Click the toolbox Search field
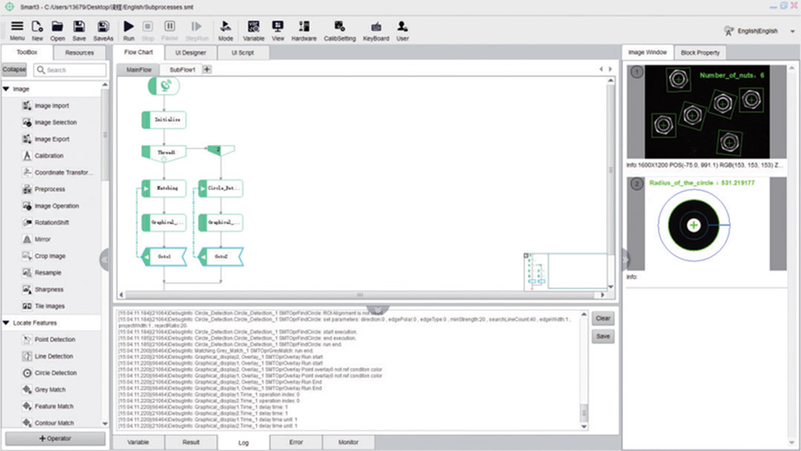The height and width of the screenshot is (451, 801). 70,70
